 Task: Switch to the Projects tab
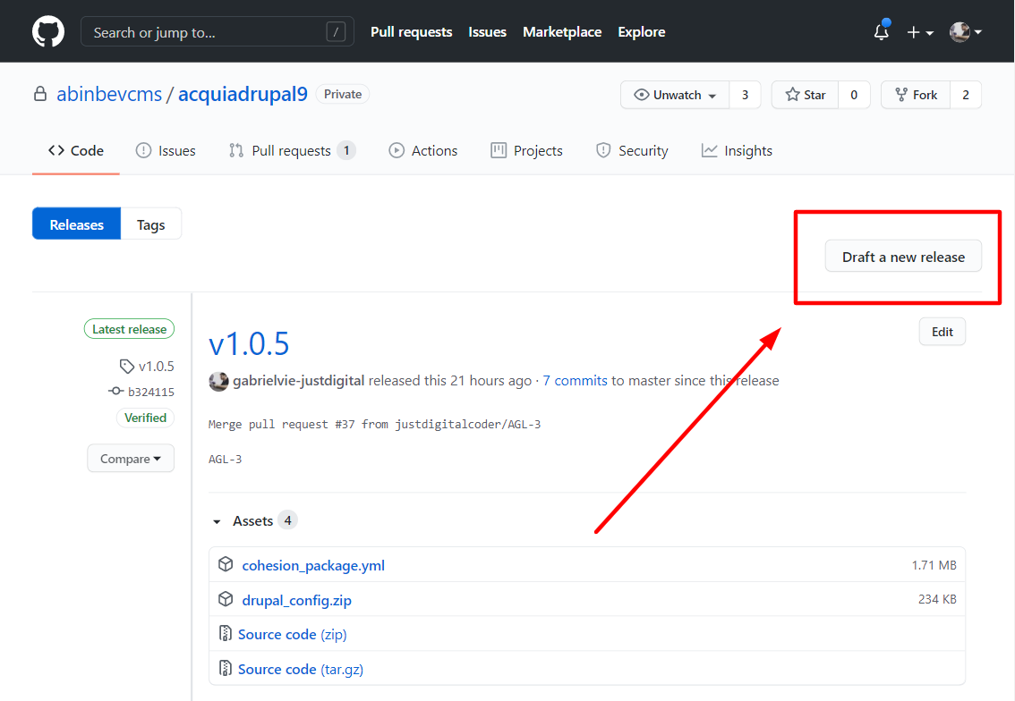[526, 151]
